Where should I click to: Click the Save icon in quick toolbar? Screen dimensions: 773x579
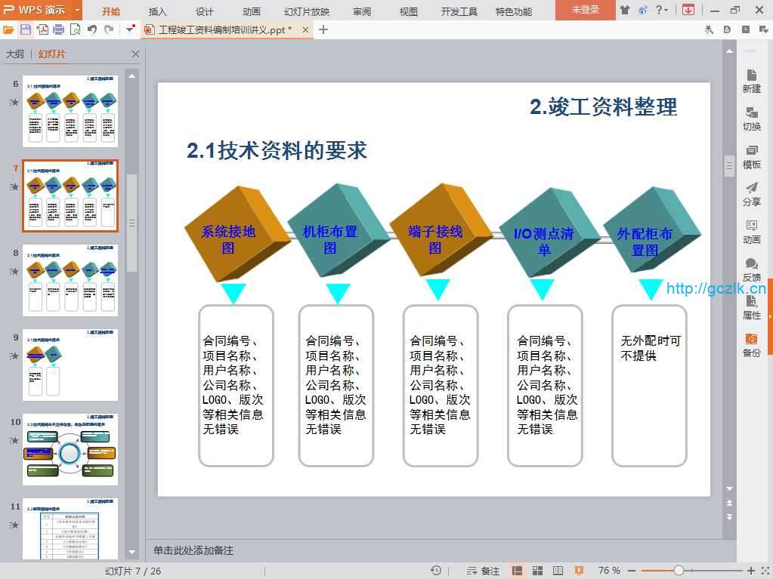point(25,29)
